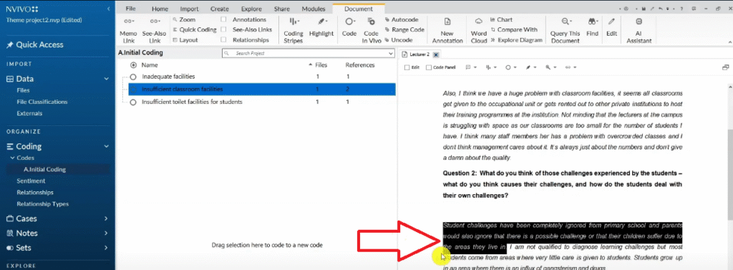Viewport: 733px width, 270px height.
Task: Switch to the Modules ribbon tab
Action: click(x=314, y=9)
